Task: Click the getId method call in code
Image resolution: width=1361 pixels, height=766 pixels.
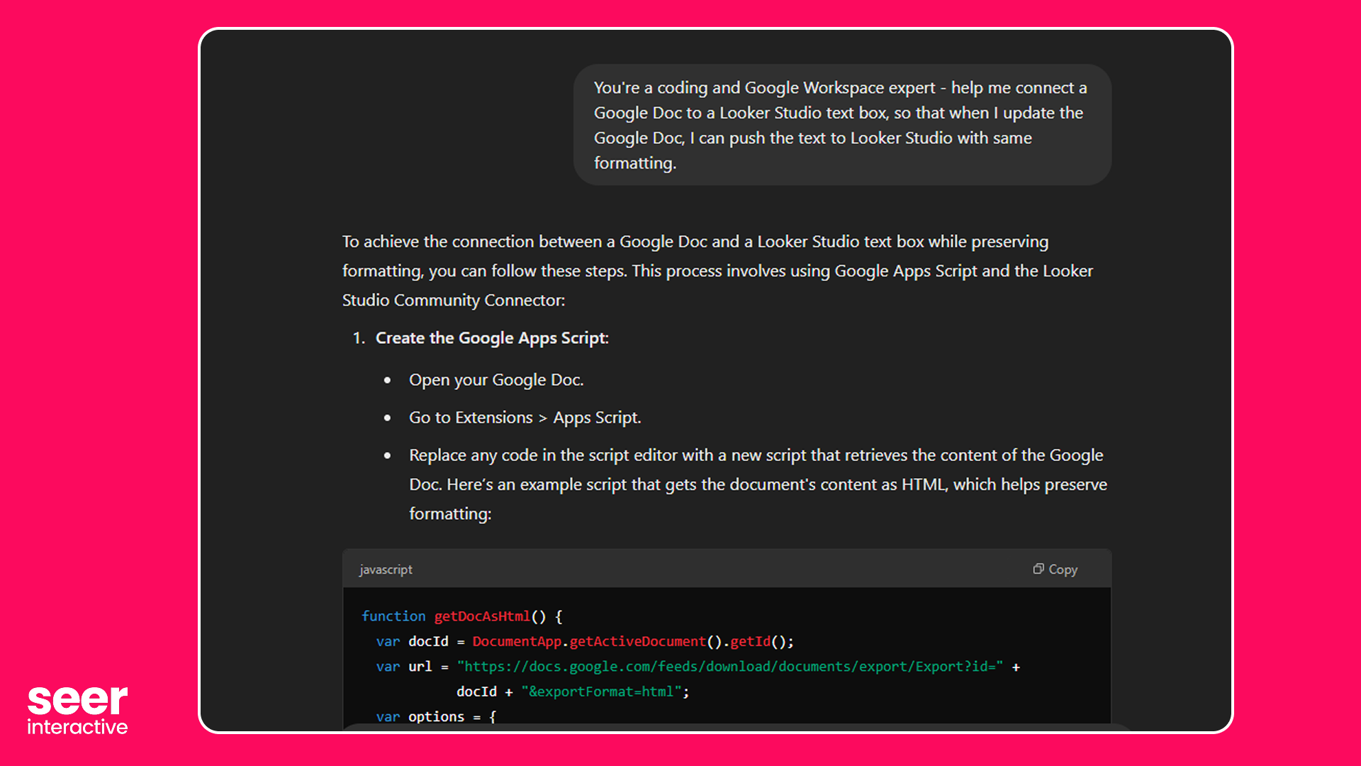Action: coord(749,642)
